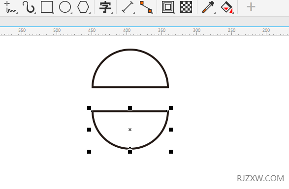289x189 pixels.
Task: Click the plus to customize toolbox
Action: (x=251, y=7)
